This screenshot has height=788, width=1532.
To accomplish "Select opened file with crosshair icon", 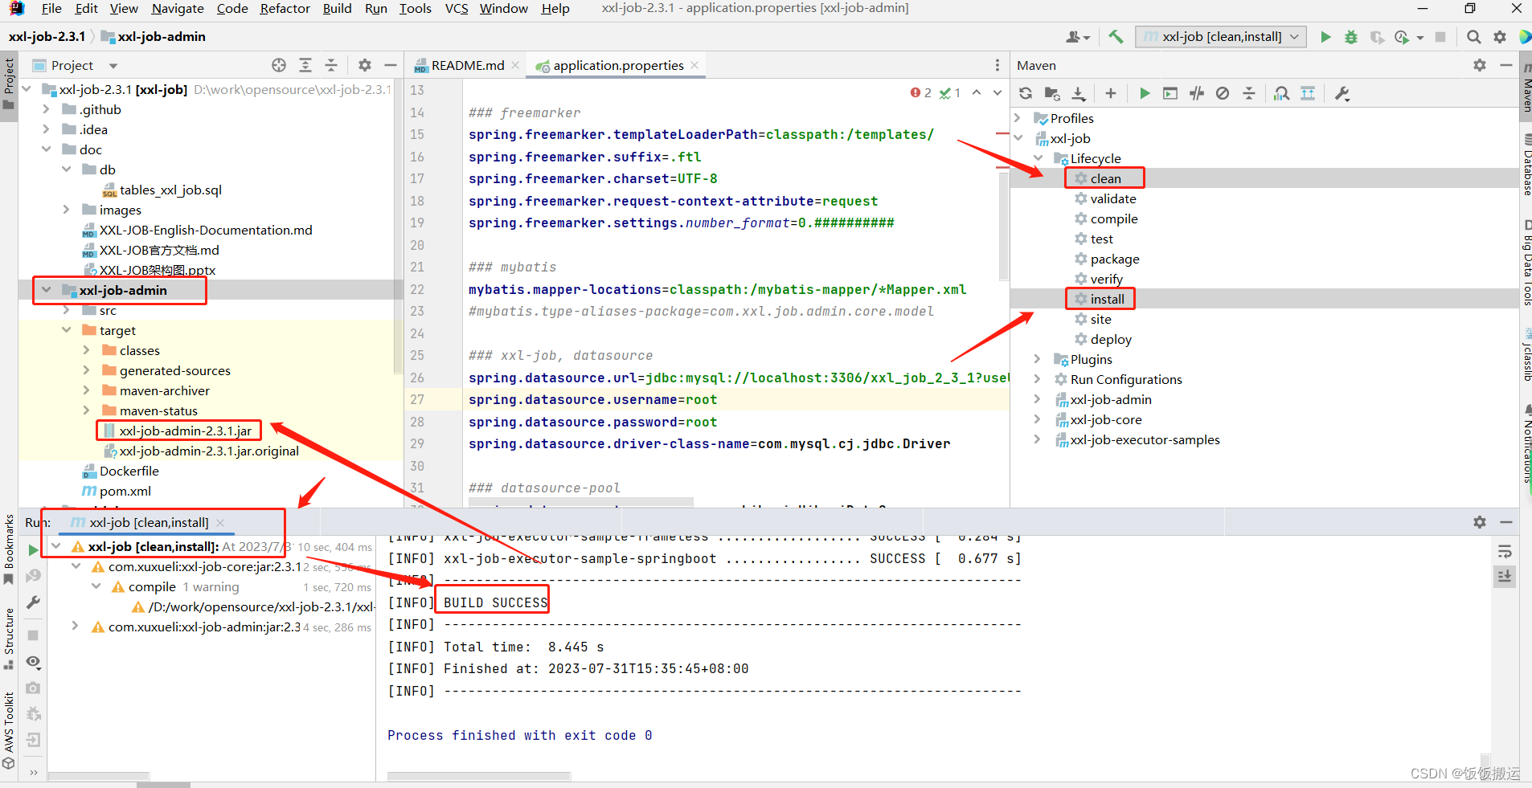I will click(x=279, y=65).
